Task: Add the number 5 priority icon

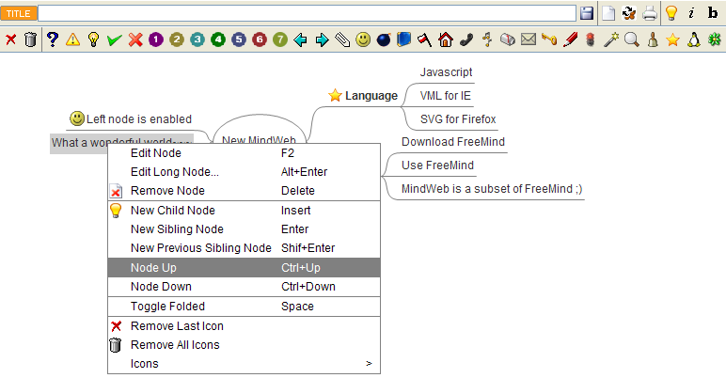Action: click(239, 39)
